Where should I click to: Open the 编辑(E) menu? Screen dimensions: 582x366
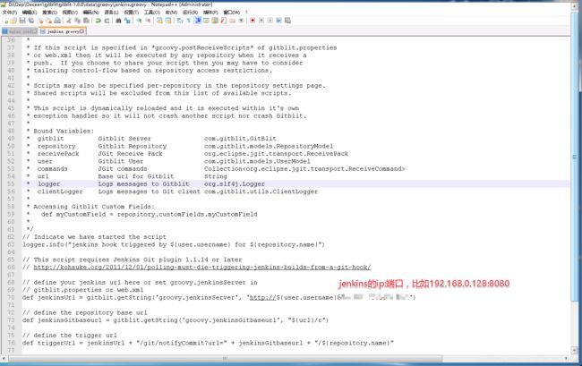pyautogui.click(x=30, y=13)
